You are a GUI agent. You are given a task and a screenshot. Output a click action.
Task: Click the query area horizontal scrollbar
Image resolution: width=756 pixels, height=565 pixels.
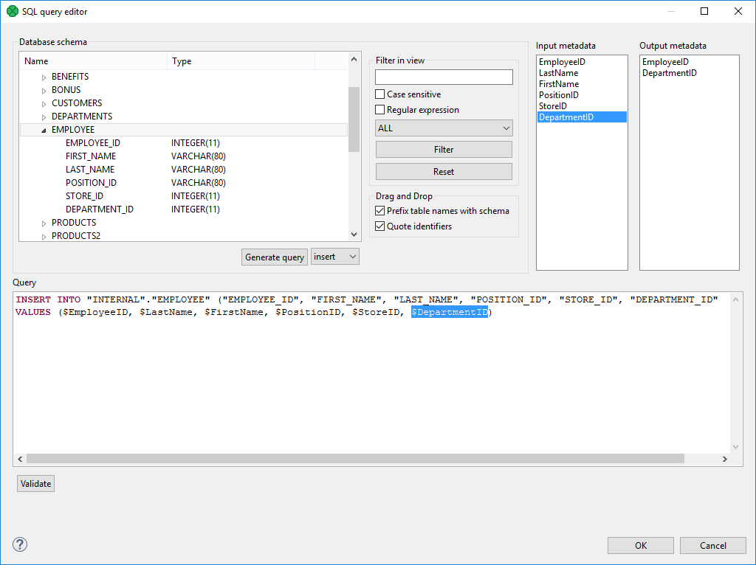pyautogui.click(x=369, y=459)
